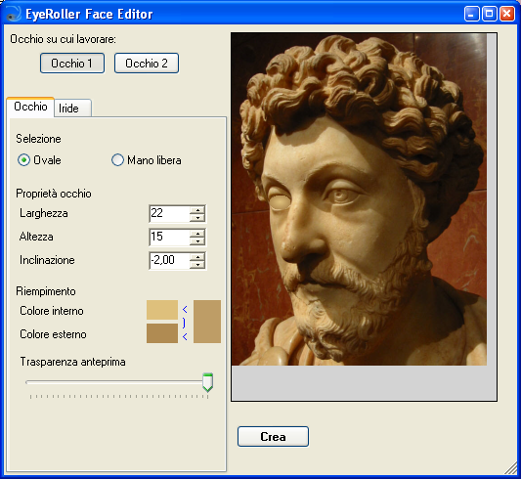Click the Larghezza value field
The height and width of the screenshot is (479, 521).
tap(169, 213)
